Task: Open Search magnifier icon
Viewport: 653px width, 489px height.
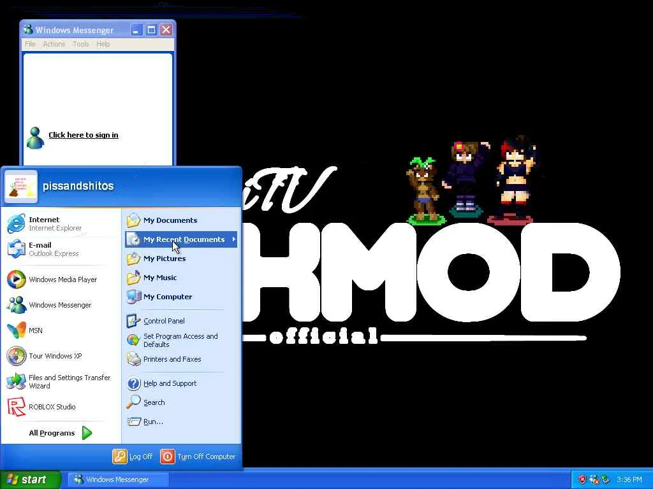Action: click(x=134, y=402)
